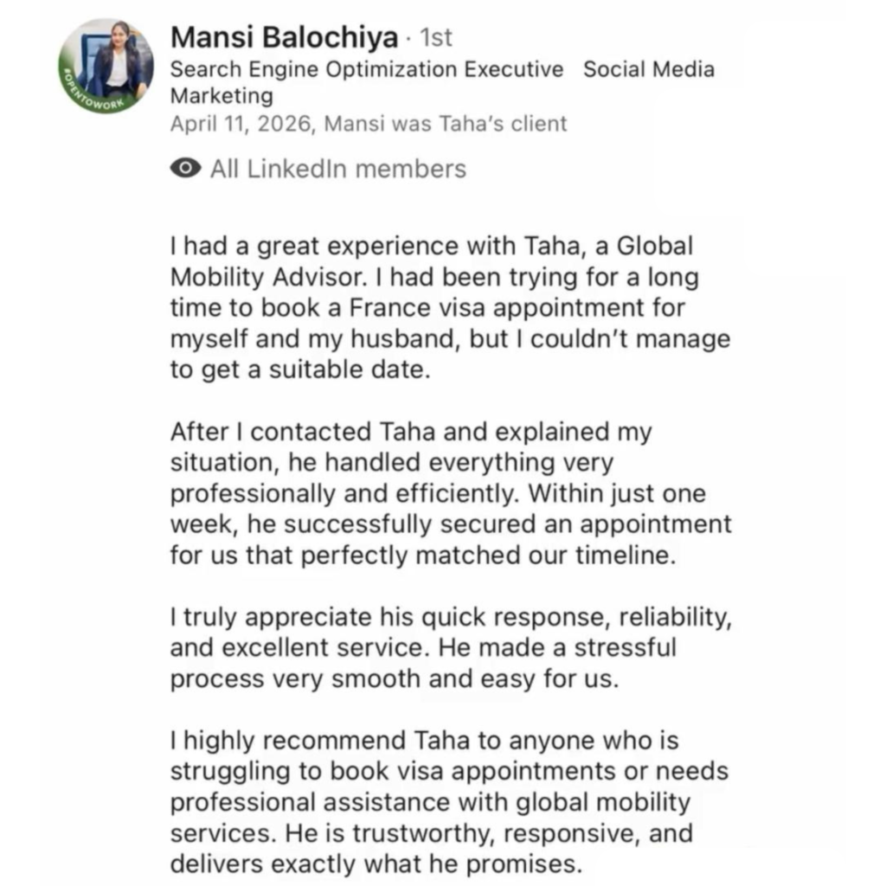886x886 pixels.
Task: Open the Mansi Balochiya name link
Action: tap(285, 38)
